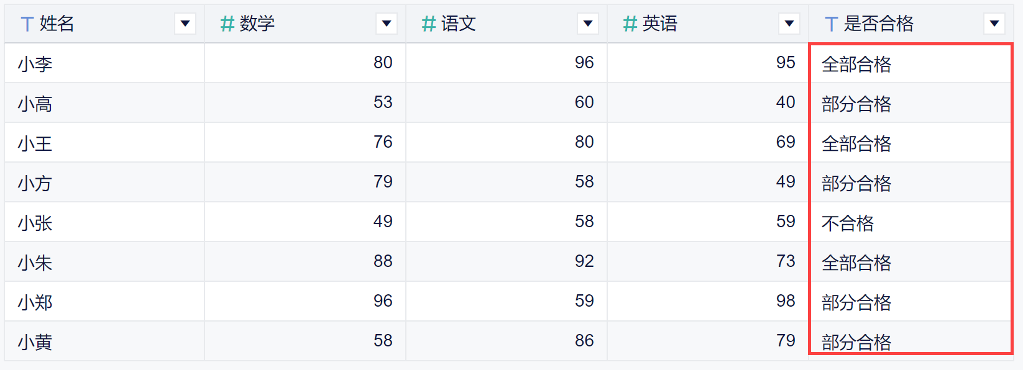Image resolution: width=1023 pixels, height=370 pixels.
Task: Select 小郑's 数学 score of 96
Action: click(383, 301)
